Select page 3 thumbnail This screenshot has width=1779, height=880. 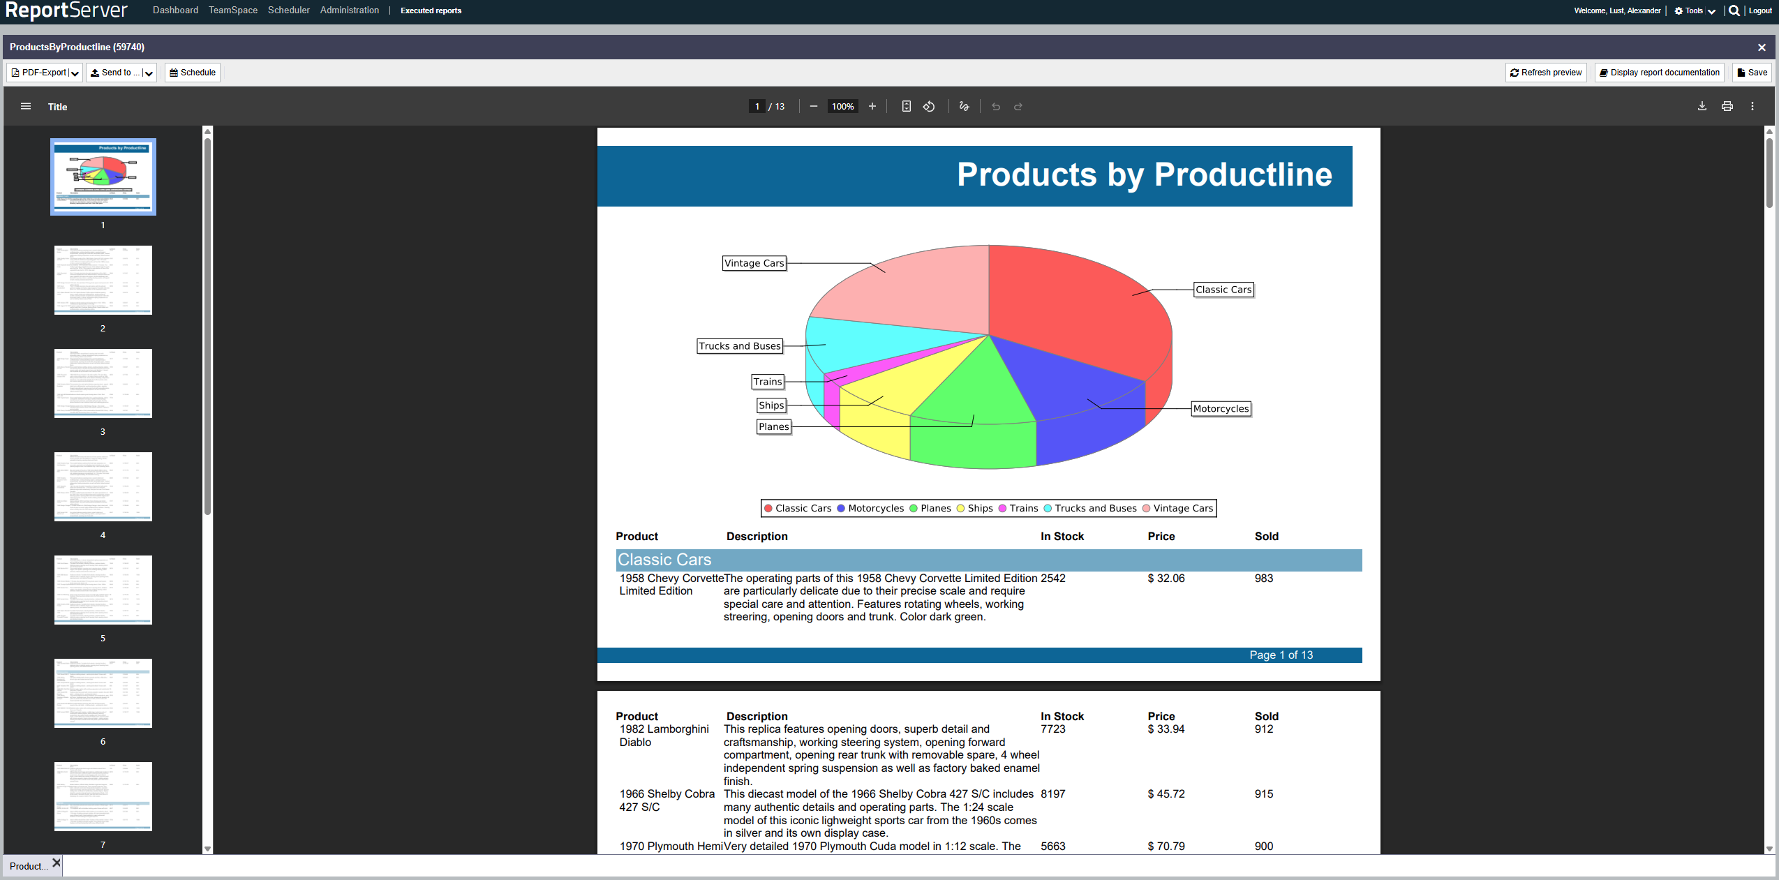(x=103, y=383)
